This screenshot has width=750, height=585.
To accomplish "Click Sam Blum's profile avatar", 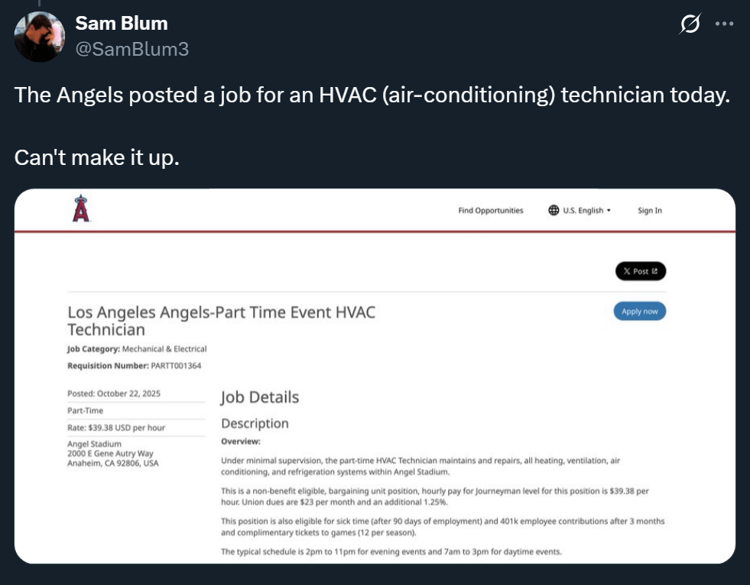I will pyautogui.click(x=40, y=36).
